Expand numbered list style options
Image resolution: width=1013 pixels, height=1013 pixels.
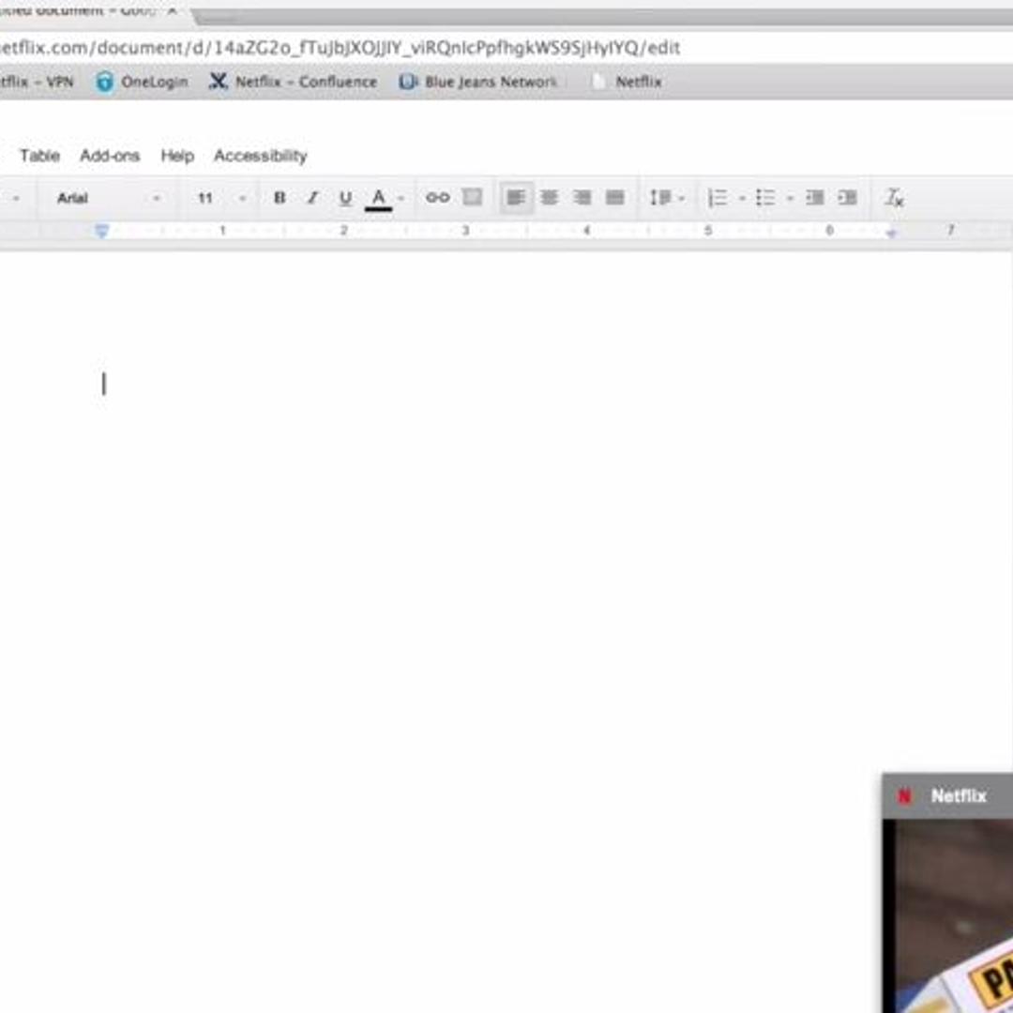[x=742, y=199]
